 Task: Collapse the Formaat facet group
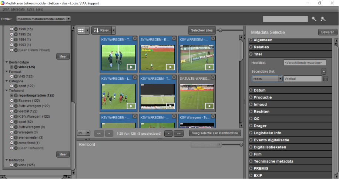(7, 72)
